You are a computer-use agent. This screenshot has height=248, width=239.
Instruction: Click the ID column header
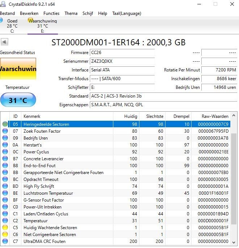click(x=15, y=116)
